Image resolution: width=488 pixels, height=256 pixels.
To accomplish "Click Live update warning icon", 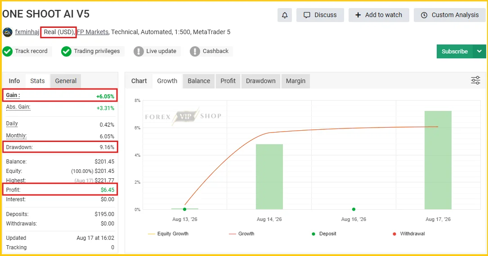I will click(x=139, y=51).
